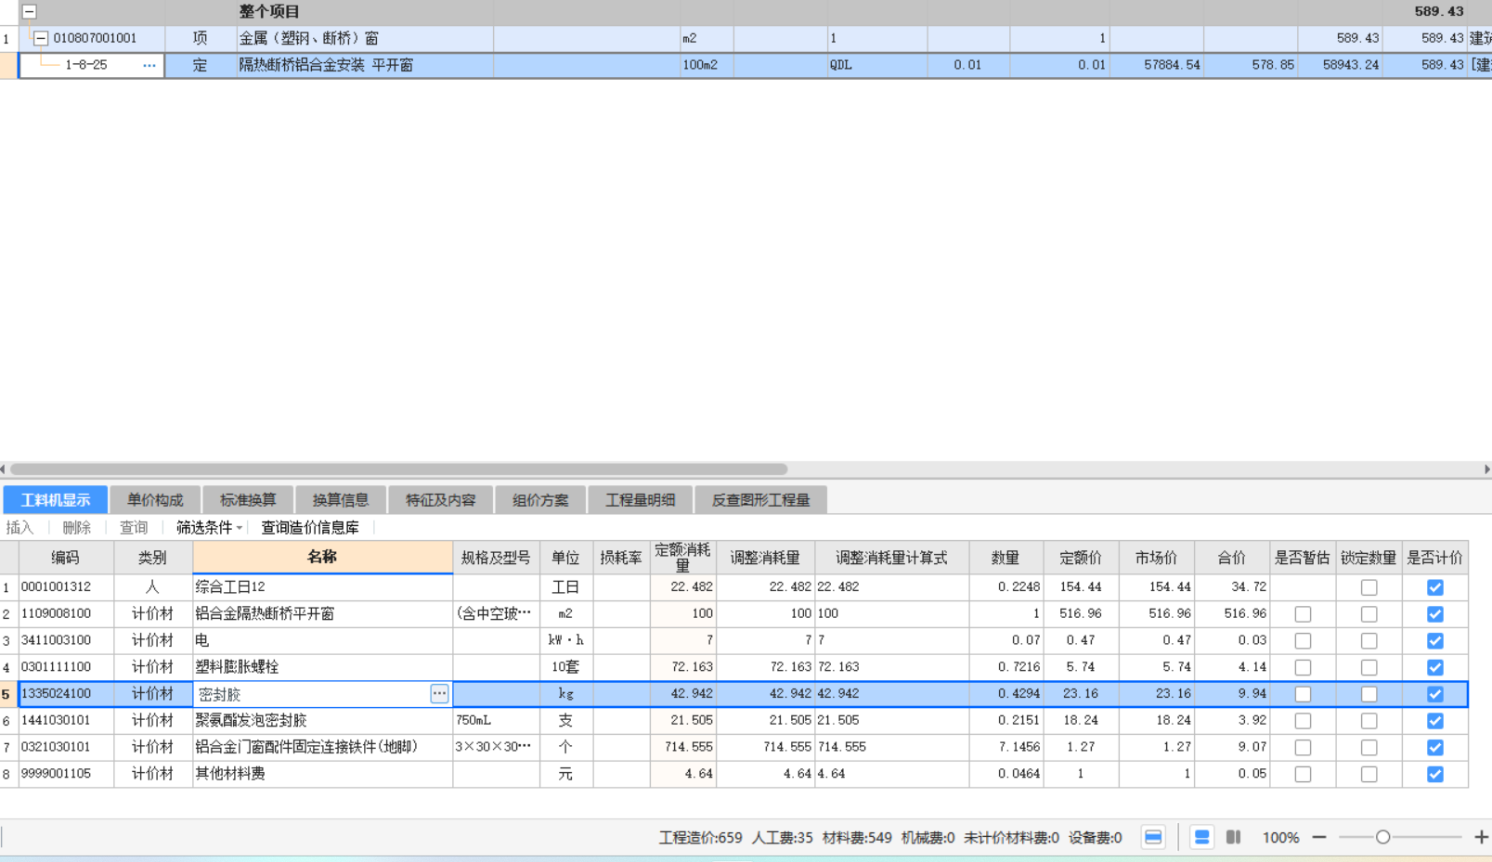Open the 单价构成 tab
The width and height of the screenshot is (1492, 862).
[155, 500]
